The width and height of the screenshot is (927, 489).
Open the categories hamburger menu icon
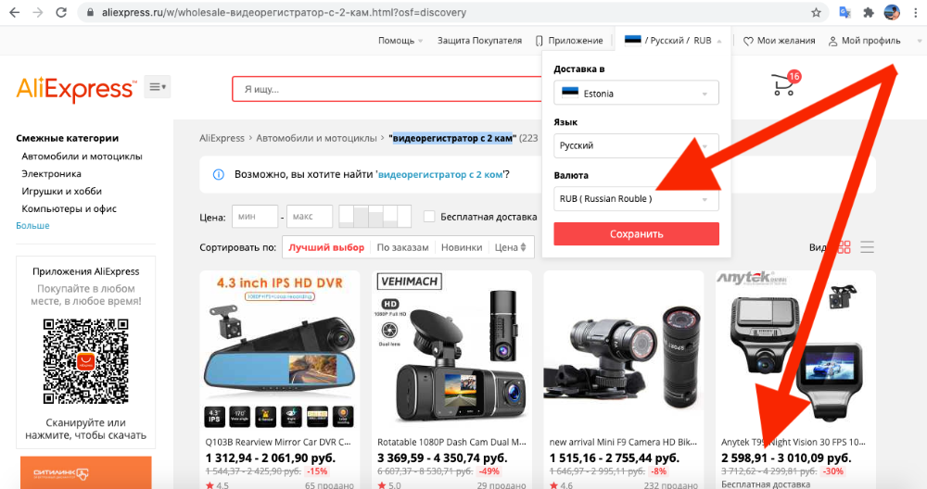[157, 87]
